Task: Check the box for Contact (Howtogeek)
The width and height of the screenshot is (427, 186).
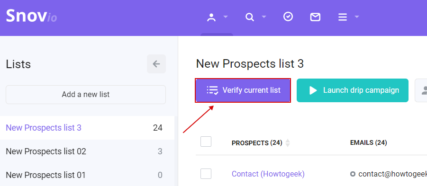Action: point(206,174)
